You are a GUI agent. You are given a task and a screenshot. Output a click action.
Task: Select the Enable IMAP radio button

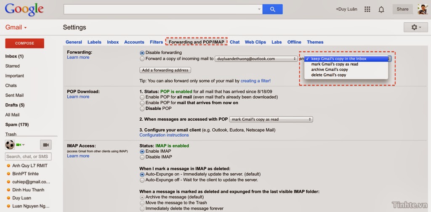(x=142, y=151)
